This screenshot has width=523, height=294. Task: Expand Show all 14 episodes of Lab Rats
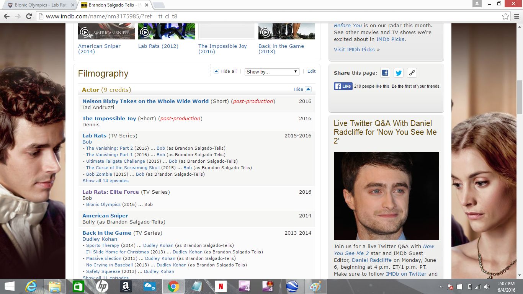point(106,181)
